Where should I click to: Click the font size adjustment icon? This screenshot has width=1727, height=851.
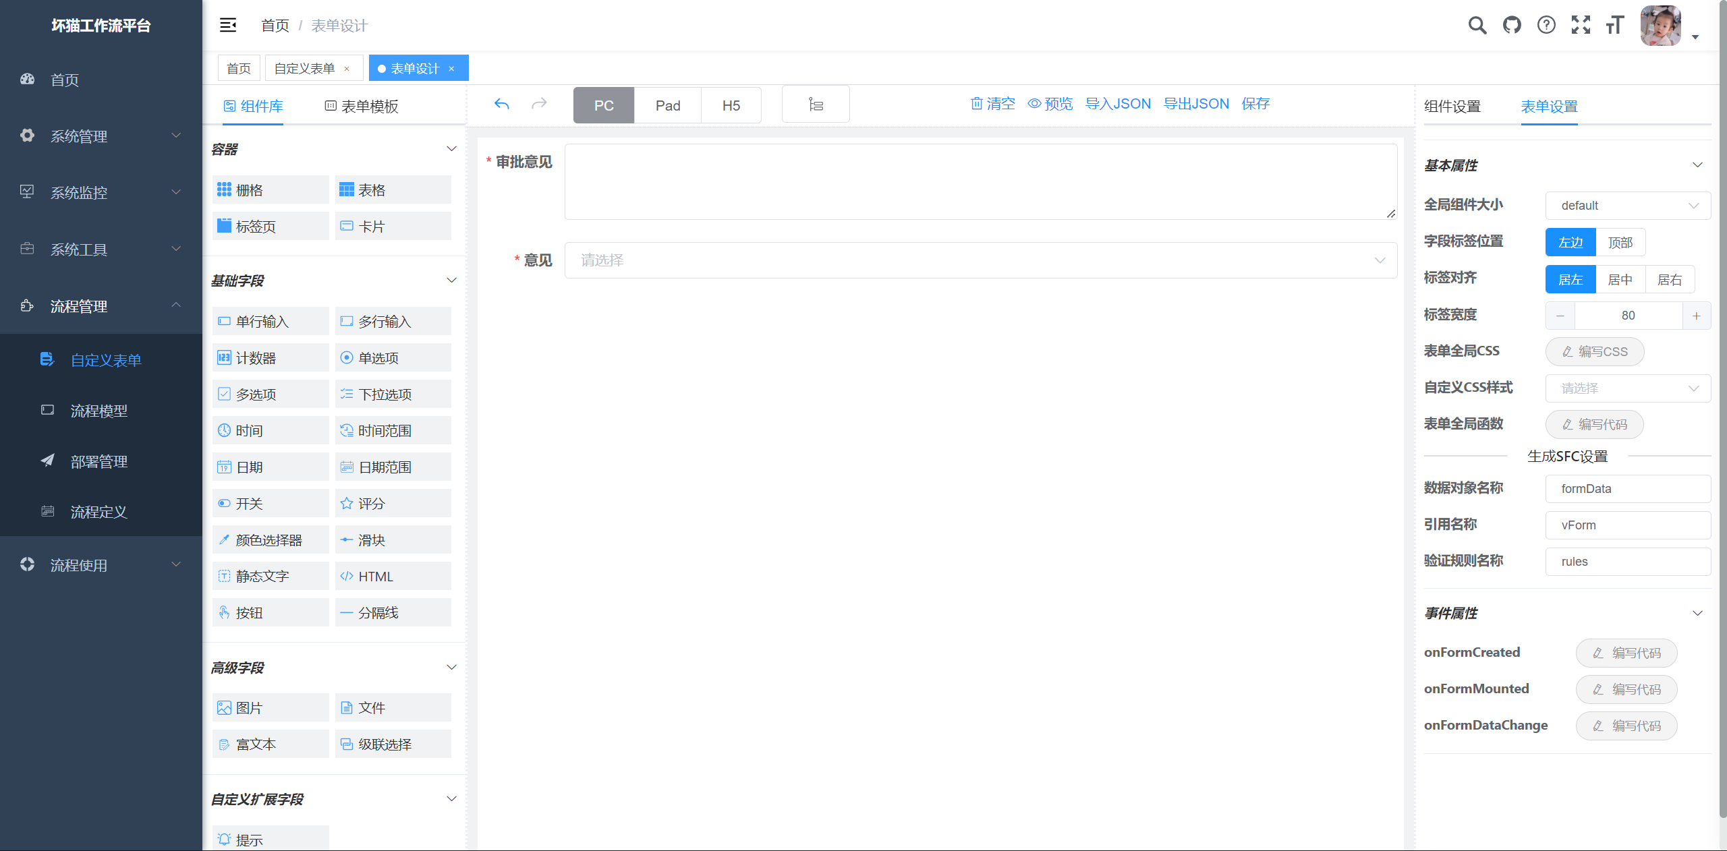pos(1615,26)
